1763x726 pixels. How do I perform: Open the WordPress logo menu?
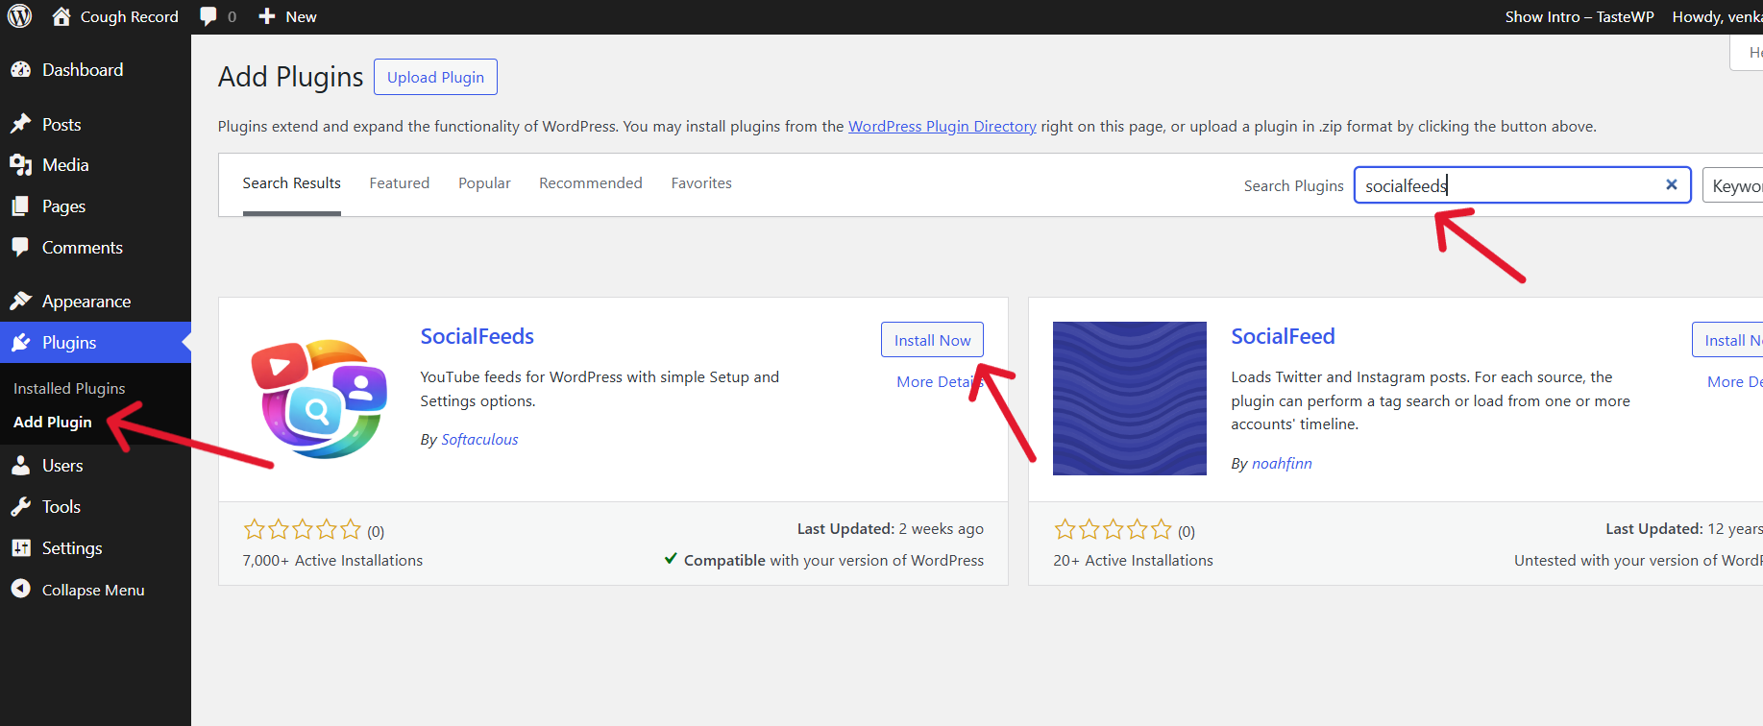20,16
